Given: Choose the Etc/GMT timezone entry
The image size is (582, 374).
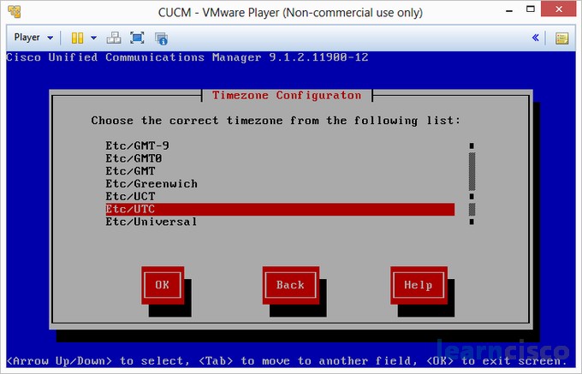Looking at the screenshot, I should pos(130,171).
